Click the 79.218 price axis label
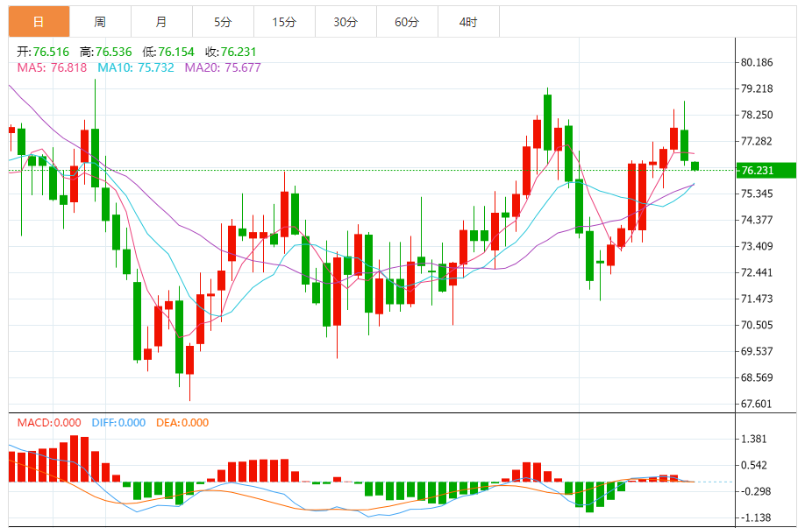 pos(757,88)
